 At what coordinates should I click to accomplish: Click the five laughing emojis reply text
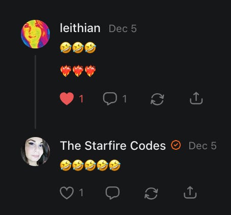click(x=90, y=165)
